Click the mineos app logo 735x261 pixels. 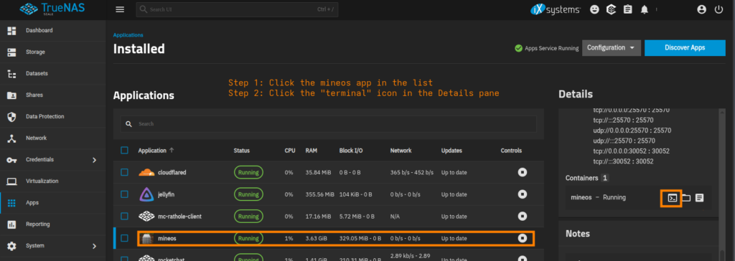click(146, 239)
